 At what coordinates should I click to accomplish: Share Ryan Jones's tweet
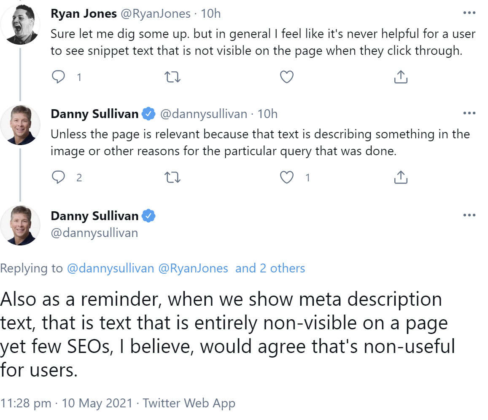click(x=401, y=77)
